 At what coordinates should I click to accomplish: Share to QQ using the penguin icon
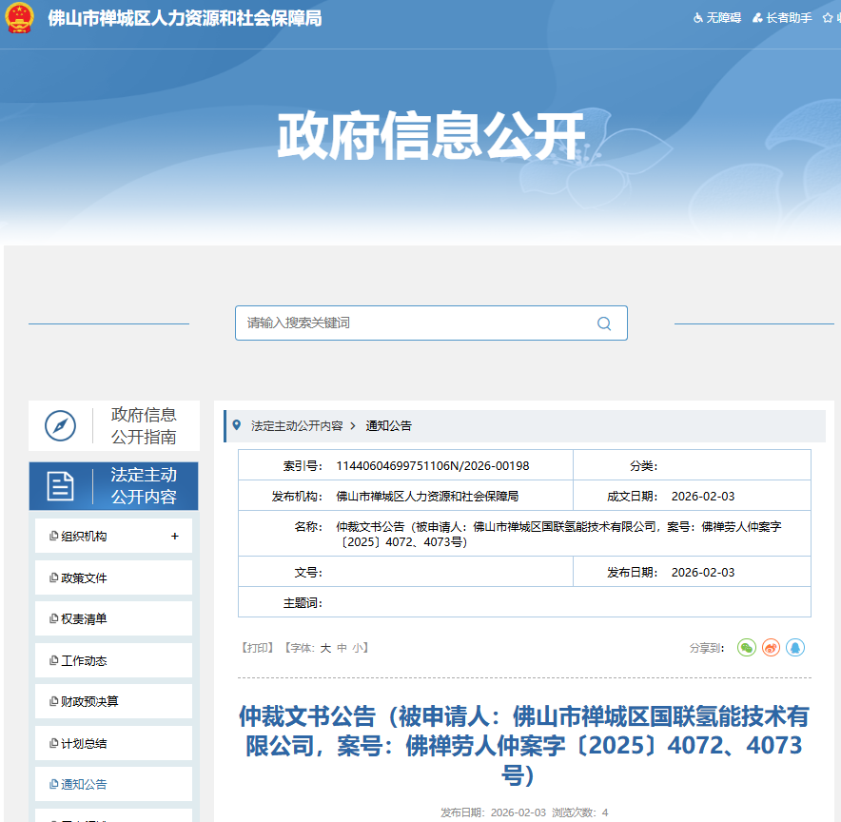point(795,647)
